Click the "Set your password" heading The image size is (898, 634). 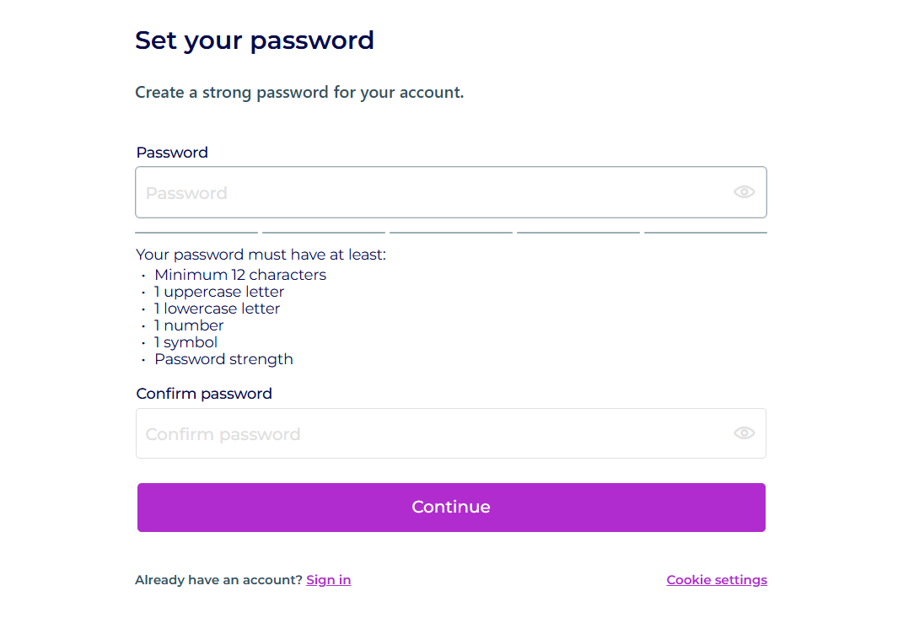tap(255, 40)
